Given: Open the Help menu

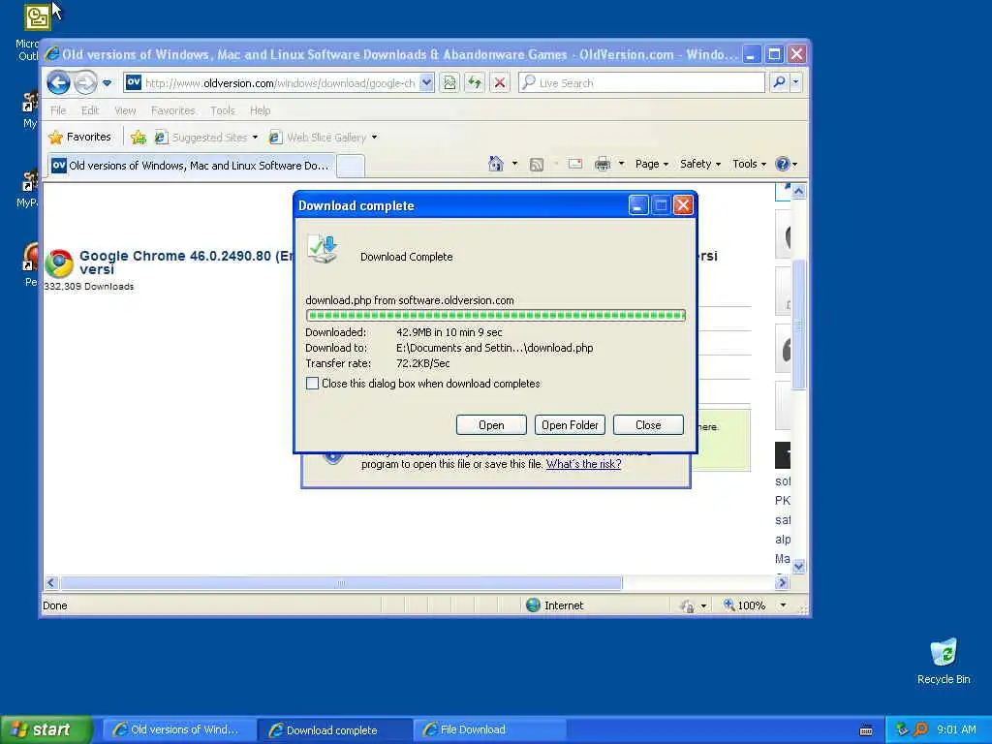Looking at the screenshot, I should coord(260,110).
